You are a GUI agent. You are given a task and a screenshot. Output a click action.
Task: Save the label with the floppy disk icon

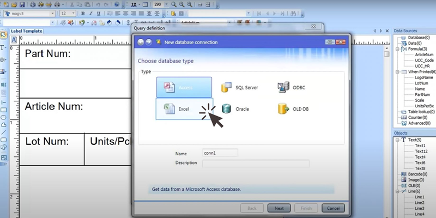pyautogui.click(x=22, y=4)
